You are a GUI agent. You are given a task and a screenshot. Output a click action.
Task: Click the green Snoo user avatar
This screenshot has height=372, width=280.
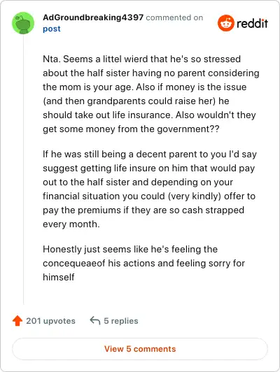click(x=23, y=23)
